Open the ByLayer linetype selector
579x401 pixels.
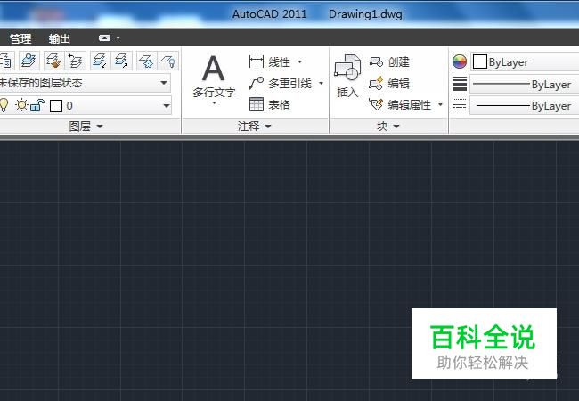pyautogui.click(x=525, y=106)
